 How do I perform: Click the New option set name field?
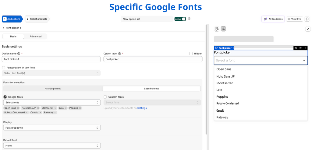point(147,19)
